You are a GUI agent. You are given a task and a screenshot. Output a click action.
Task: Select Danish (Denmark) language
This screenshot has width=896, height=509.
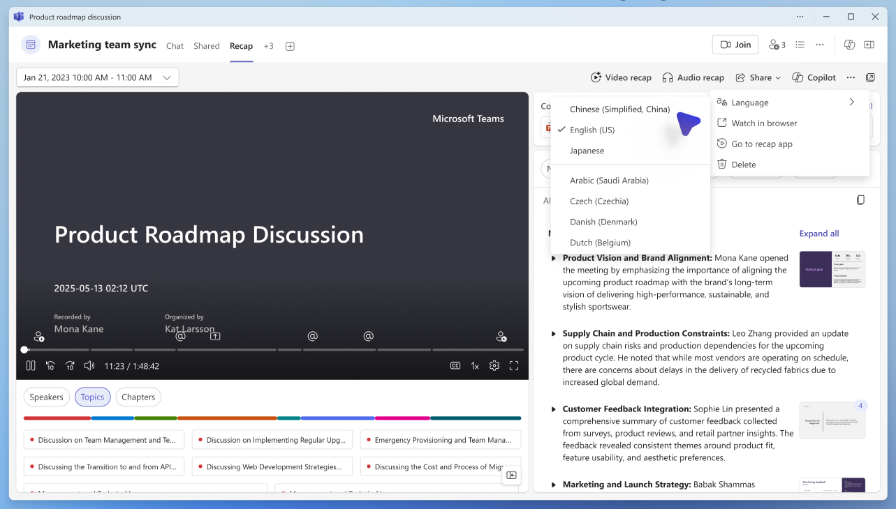tap(631, 222)
